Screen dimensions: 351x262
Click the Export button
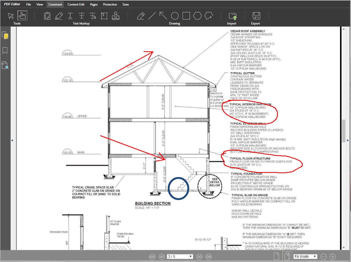255,16
